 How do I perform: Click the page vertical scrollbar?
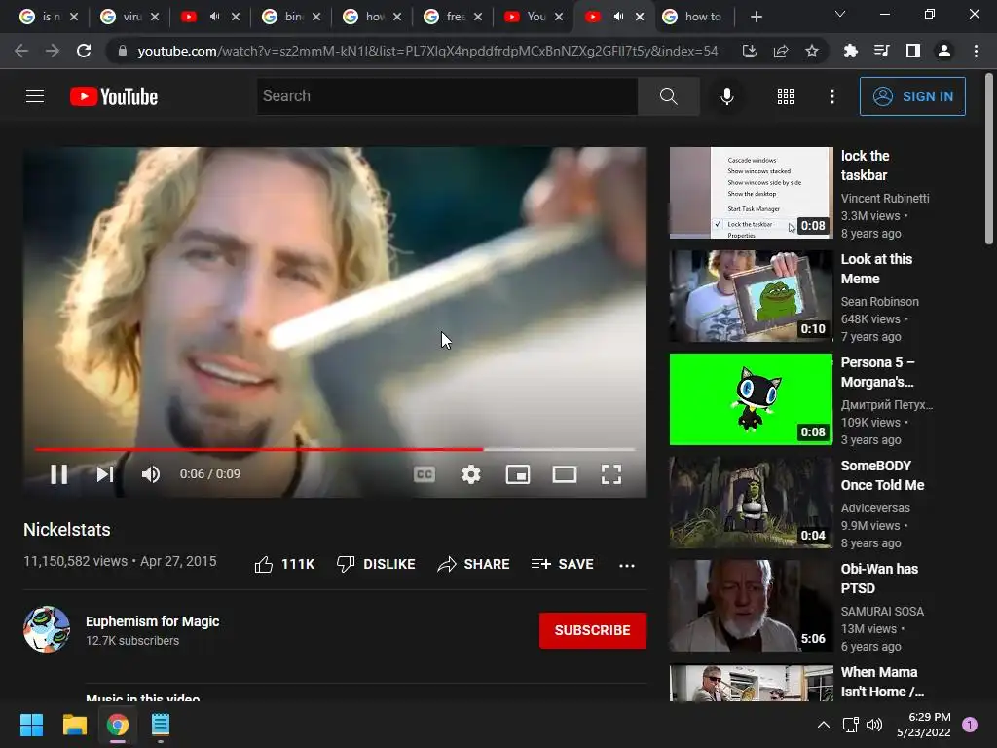(x=989, y=159)
